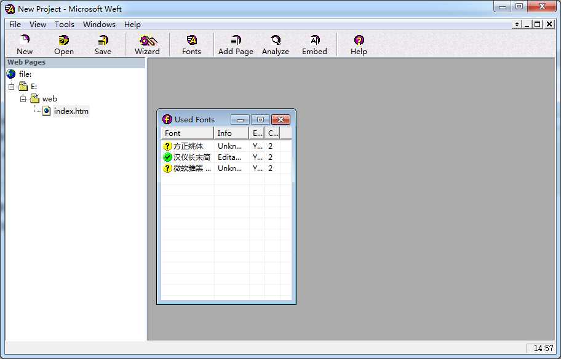Viewport: 561px width, 359px height.
Task: Select the 微软雅黑 font row
Action: [226, 168]
